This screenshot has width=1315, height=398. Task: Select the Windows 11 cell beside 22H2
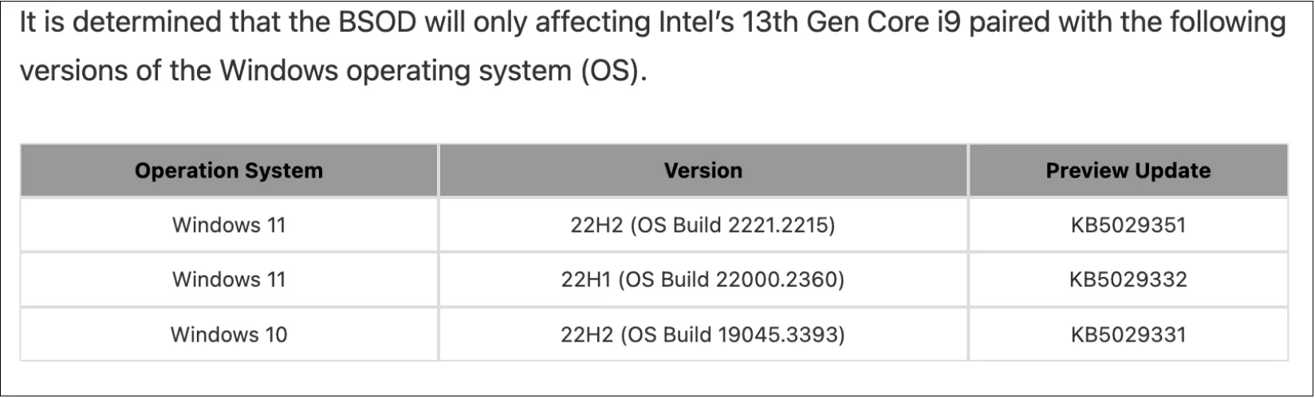click(x=229, y=225)
